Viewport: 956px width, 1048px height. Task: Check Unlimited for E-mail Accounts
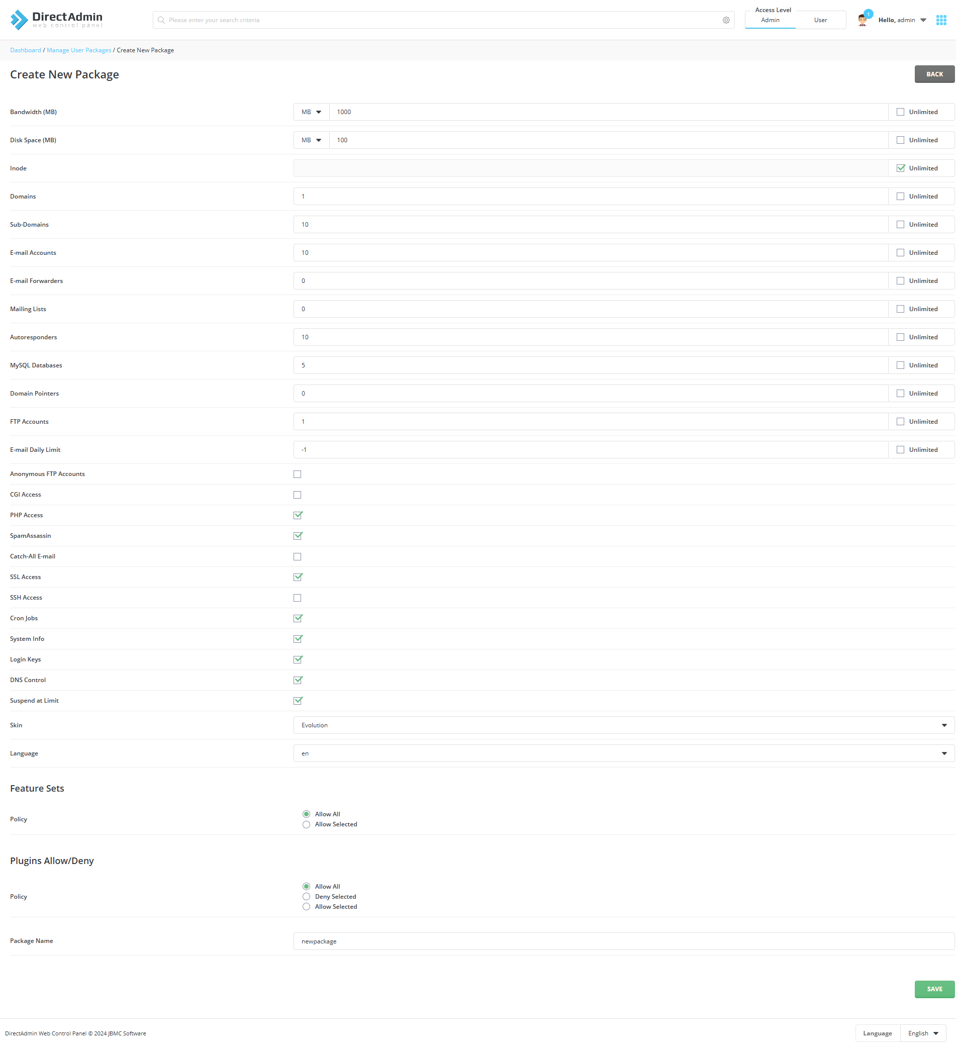coord(900,252)
